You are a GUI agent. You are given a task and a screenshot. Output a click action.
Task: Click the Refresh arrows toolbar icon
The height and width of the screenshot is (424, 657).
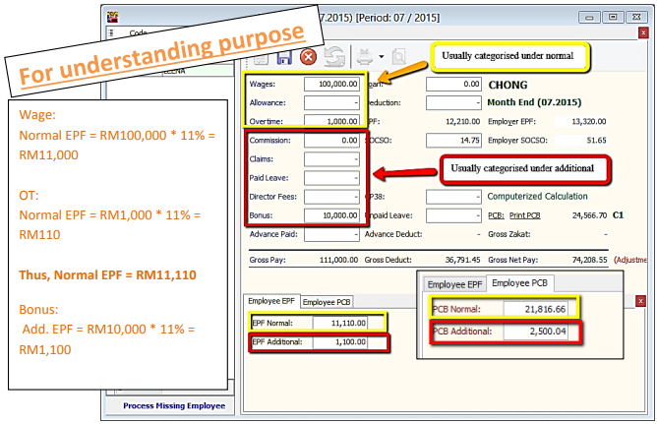coord(333,58)
